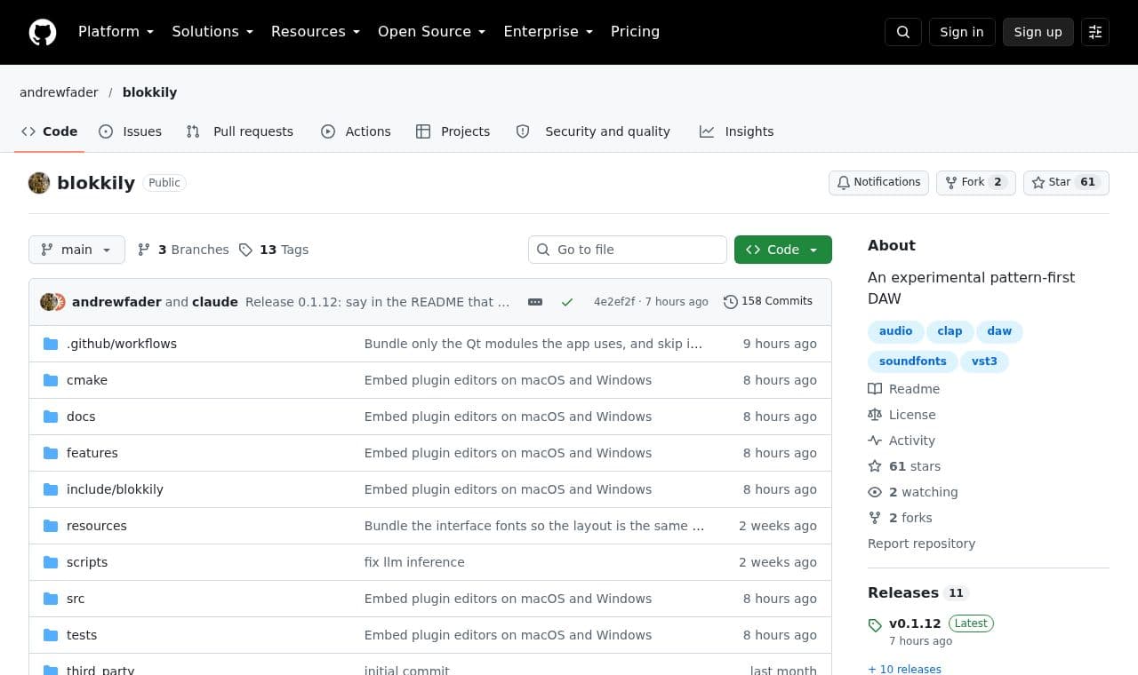Open the main branch selector dropdown
This screenshot has height=675, width=1138.
pyautogui.click(x=76, y=250)
